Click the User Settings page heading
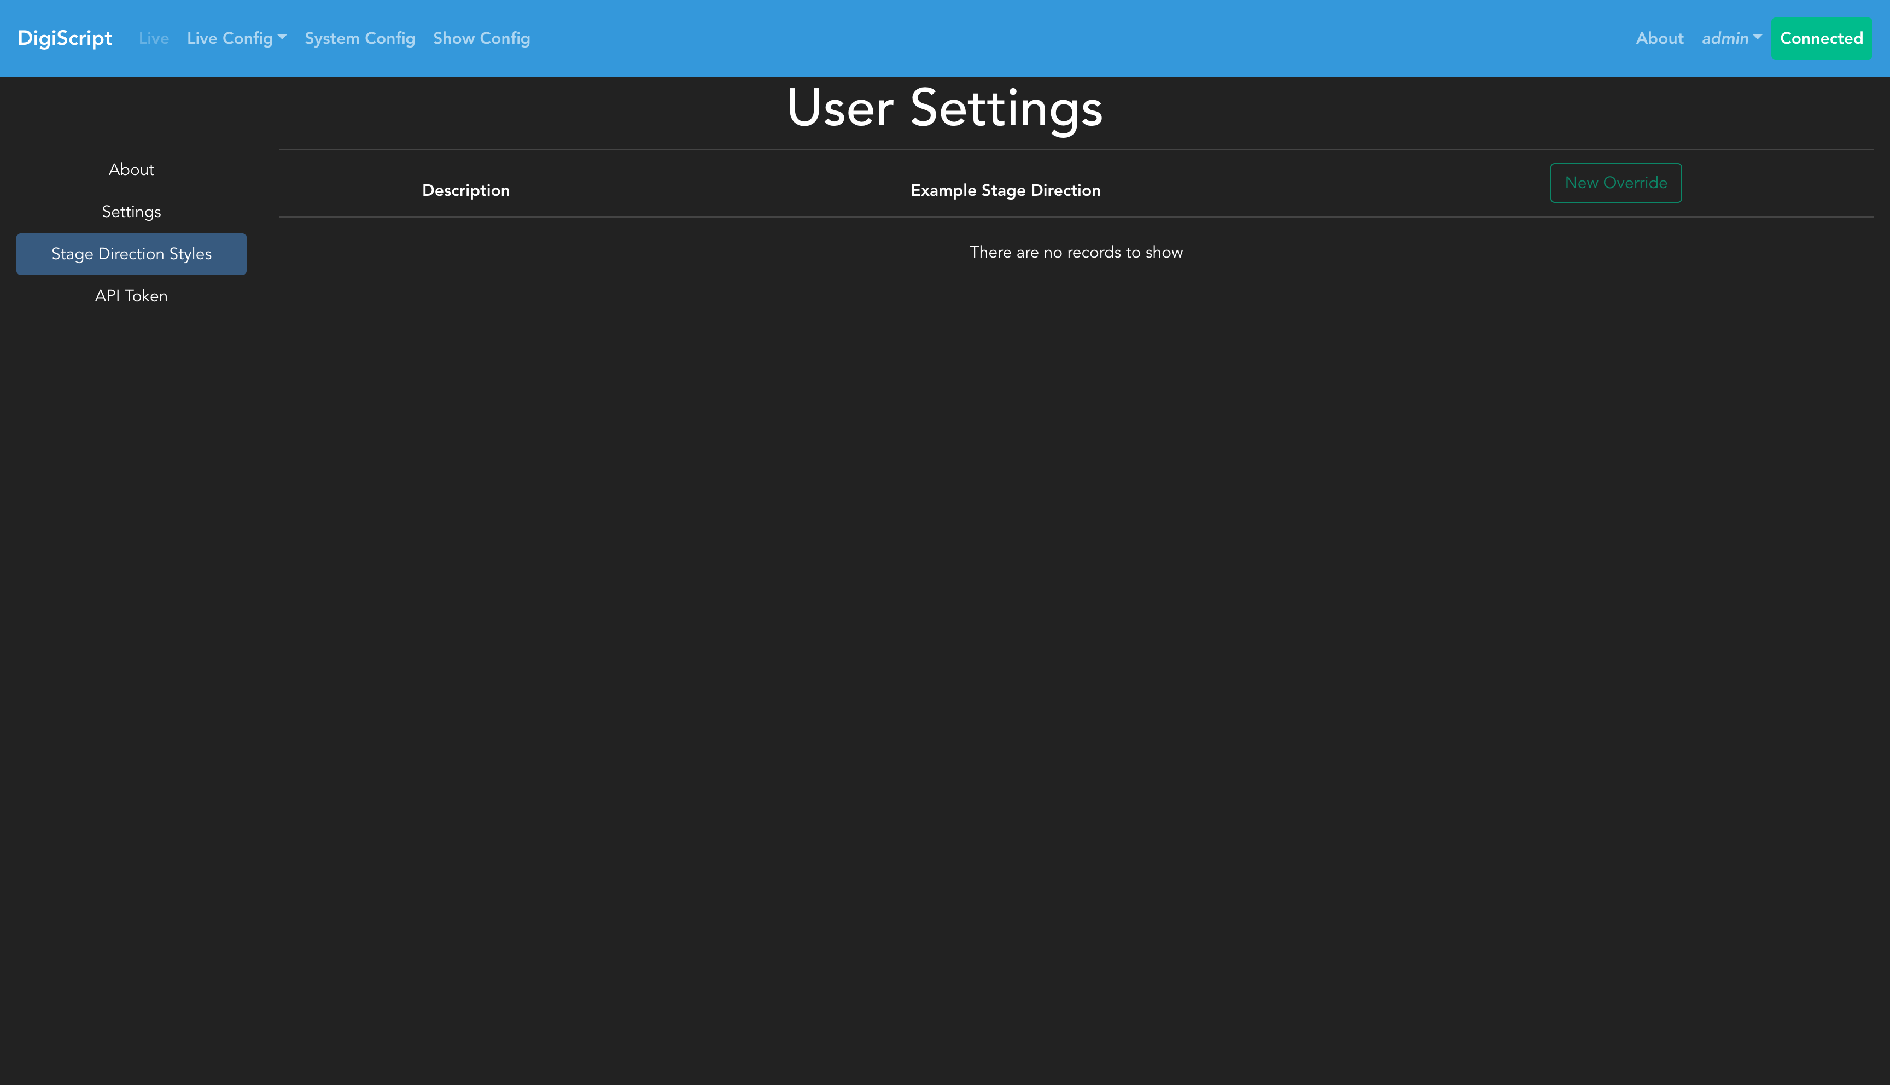The image size is (1890, 1085). [944, 108]
